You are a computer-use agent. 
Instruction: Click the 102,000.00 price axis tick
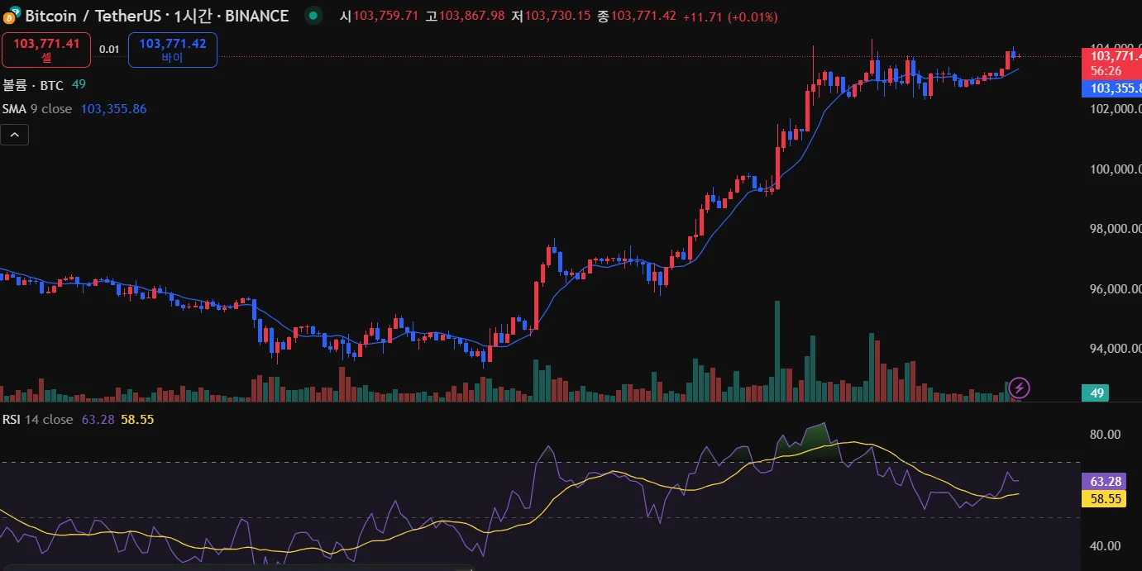(1116, 109)
